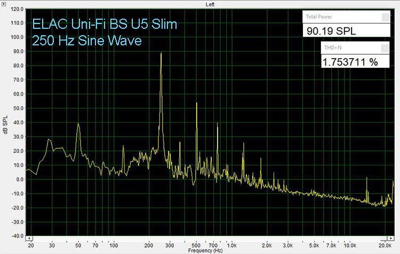Viewport: 400px width, 254px height.
Task: Click the Total Power meter corner button
Action: [x=385, y=17]
